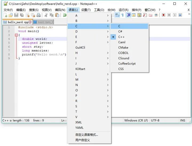
Task: Open the Document Map toolbar icon
Action: pyautogui.click(x=139, y=15)
